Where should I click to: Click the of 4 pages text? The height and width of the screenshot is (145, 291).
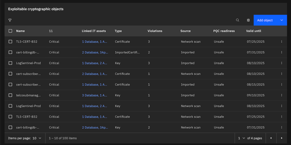(255, 138)
